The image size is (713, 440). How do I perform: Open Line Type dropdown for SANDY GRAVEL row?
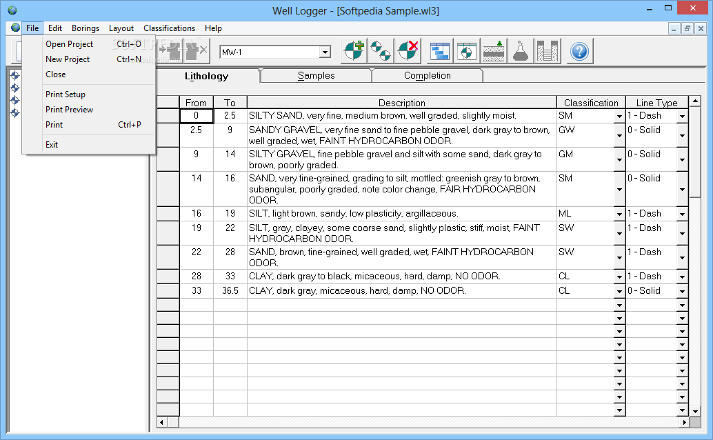point(682,136)
